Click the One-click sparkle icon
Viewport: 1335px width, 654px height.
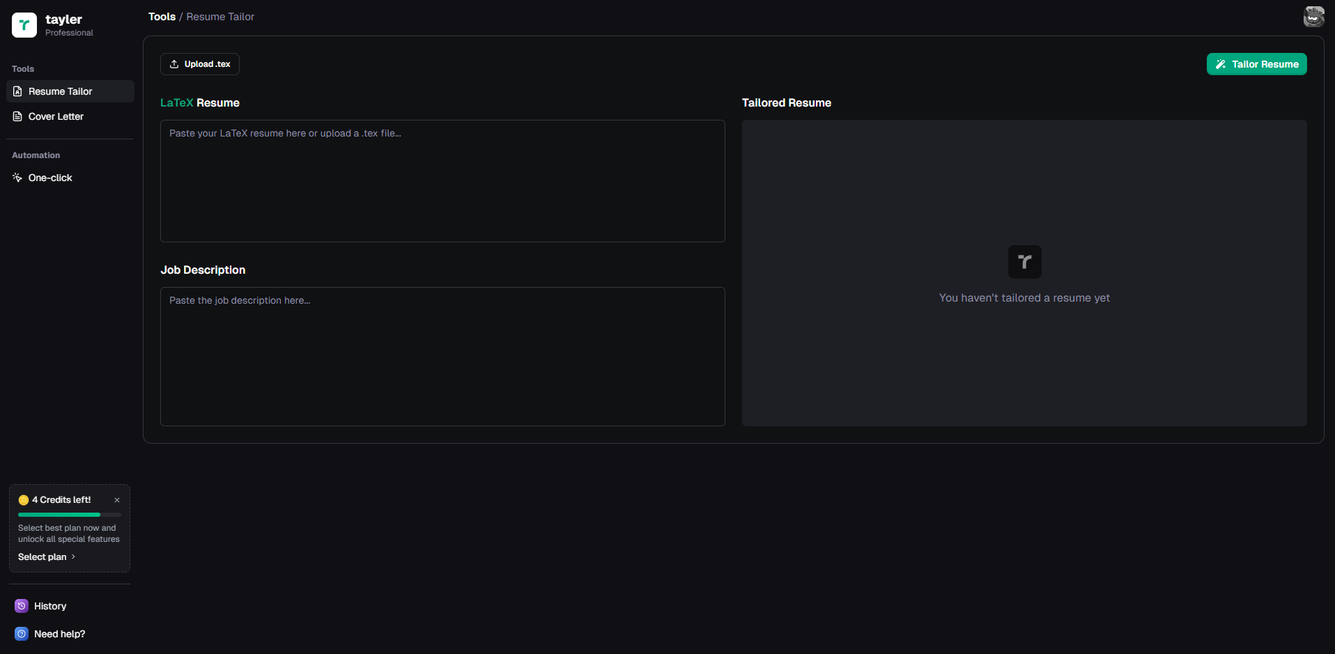click(17, 178)
